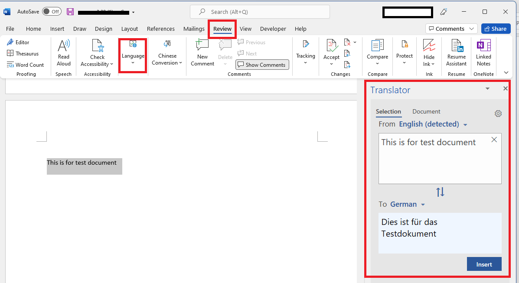519x283 pixels.
Task: Select the Selection tab in Translator
Action: (x=388, y=111)
